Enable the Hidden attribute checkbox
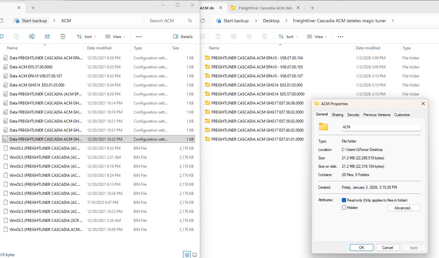The image size is (439, 258). 344,208
